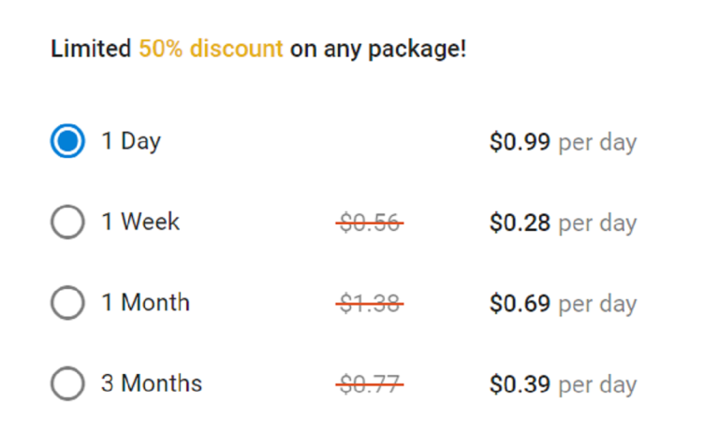
Task: Click the "1 Day" package label
Action: click(x=131, y=142)
